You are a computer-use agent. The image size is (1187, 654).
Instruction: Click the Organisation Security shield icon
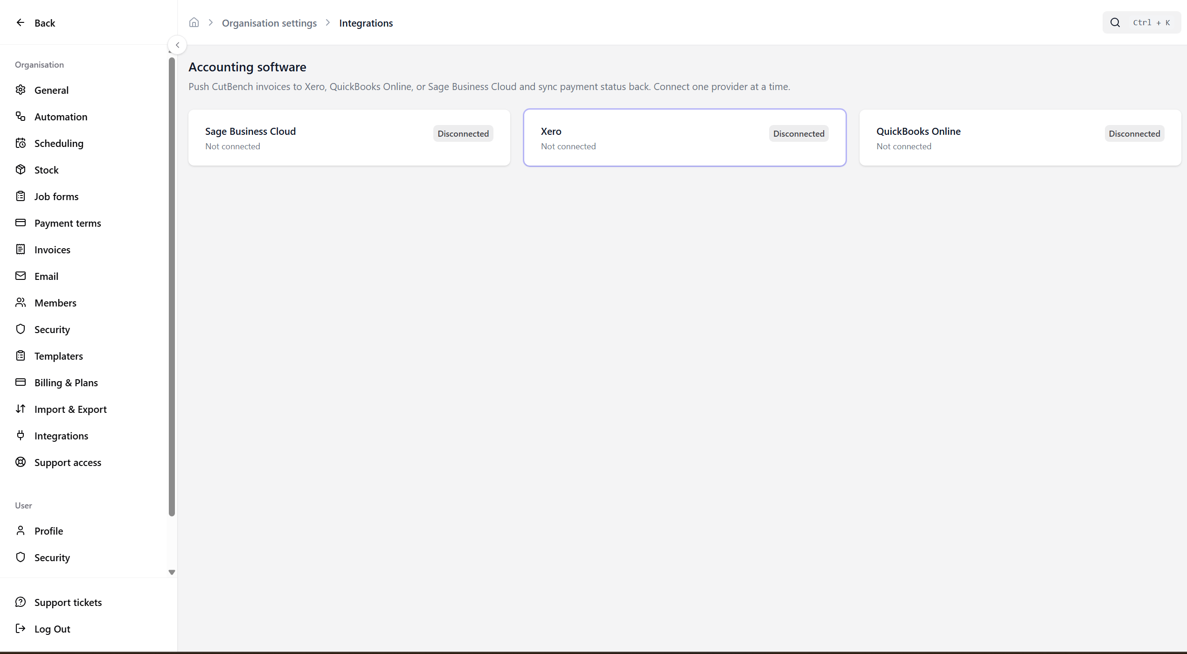[x=21, y=329]
